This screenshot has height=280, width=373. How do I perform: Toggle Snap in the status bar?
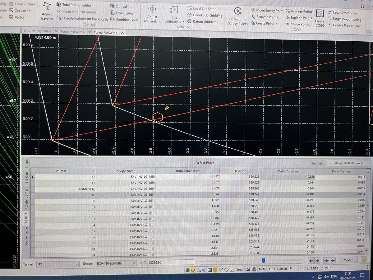click(239, 269)
